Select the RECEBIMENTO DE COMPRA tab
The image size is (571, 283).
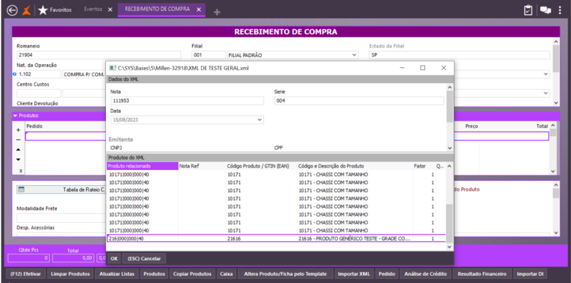pos(158,10)
